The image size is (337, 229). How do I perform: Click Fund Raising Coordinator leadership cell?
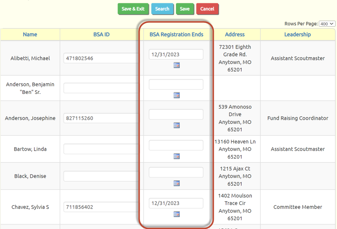(298, 118)
